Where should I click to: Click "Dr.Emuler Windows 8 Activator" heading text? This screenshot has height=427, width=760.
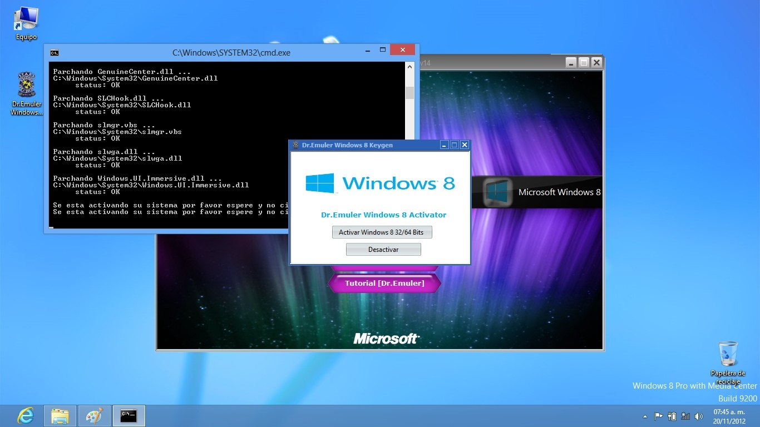point(383,215)
